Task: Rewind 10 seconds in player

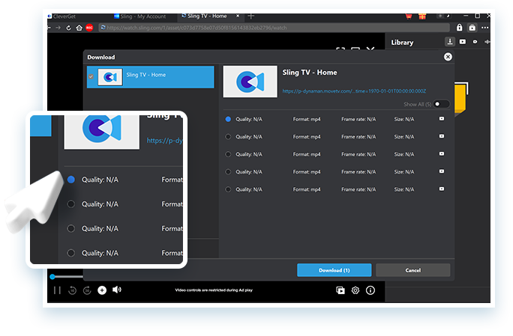Action: coord(72,290)
